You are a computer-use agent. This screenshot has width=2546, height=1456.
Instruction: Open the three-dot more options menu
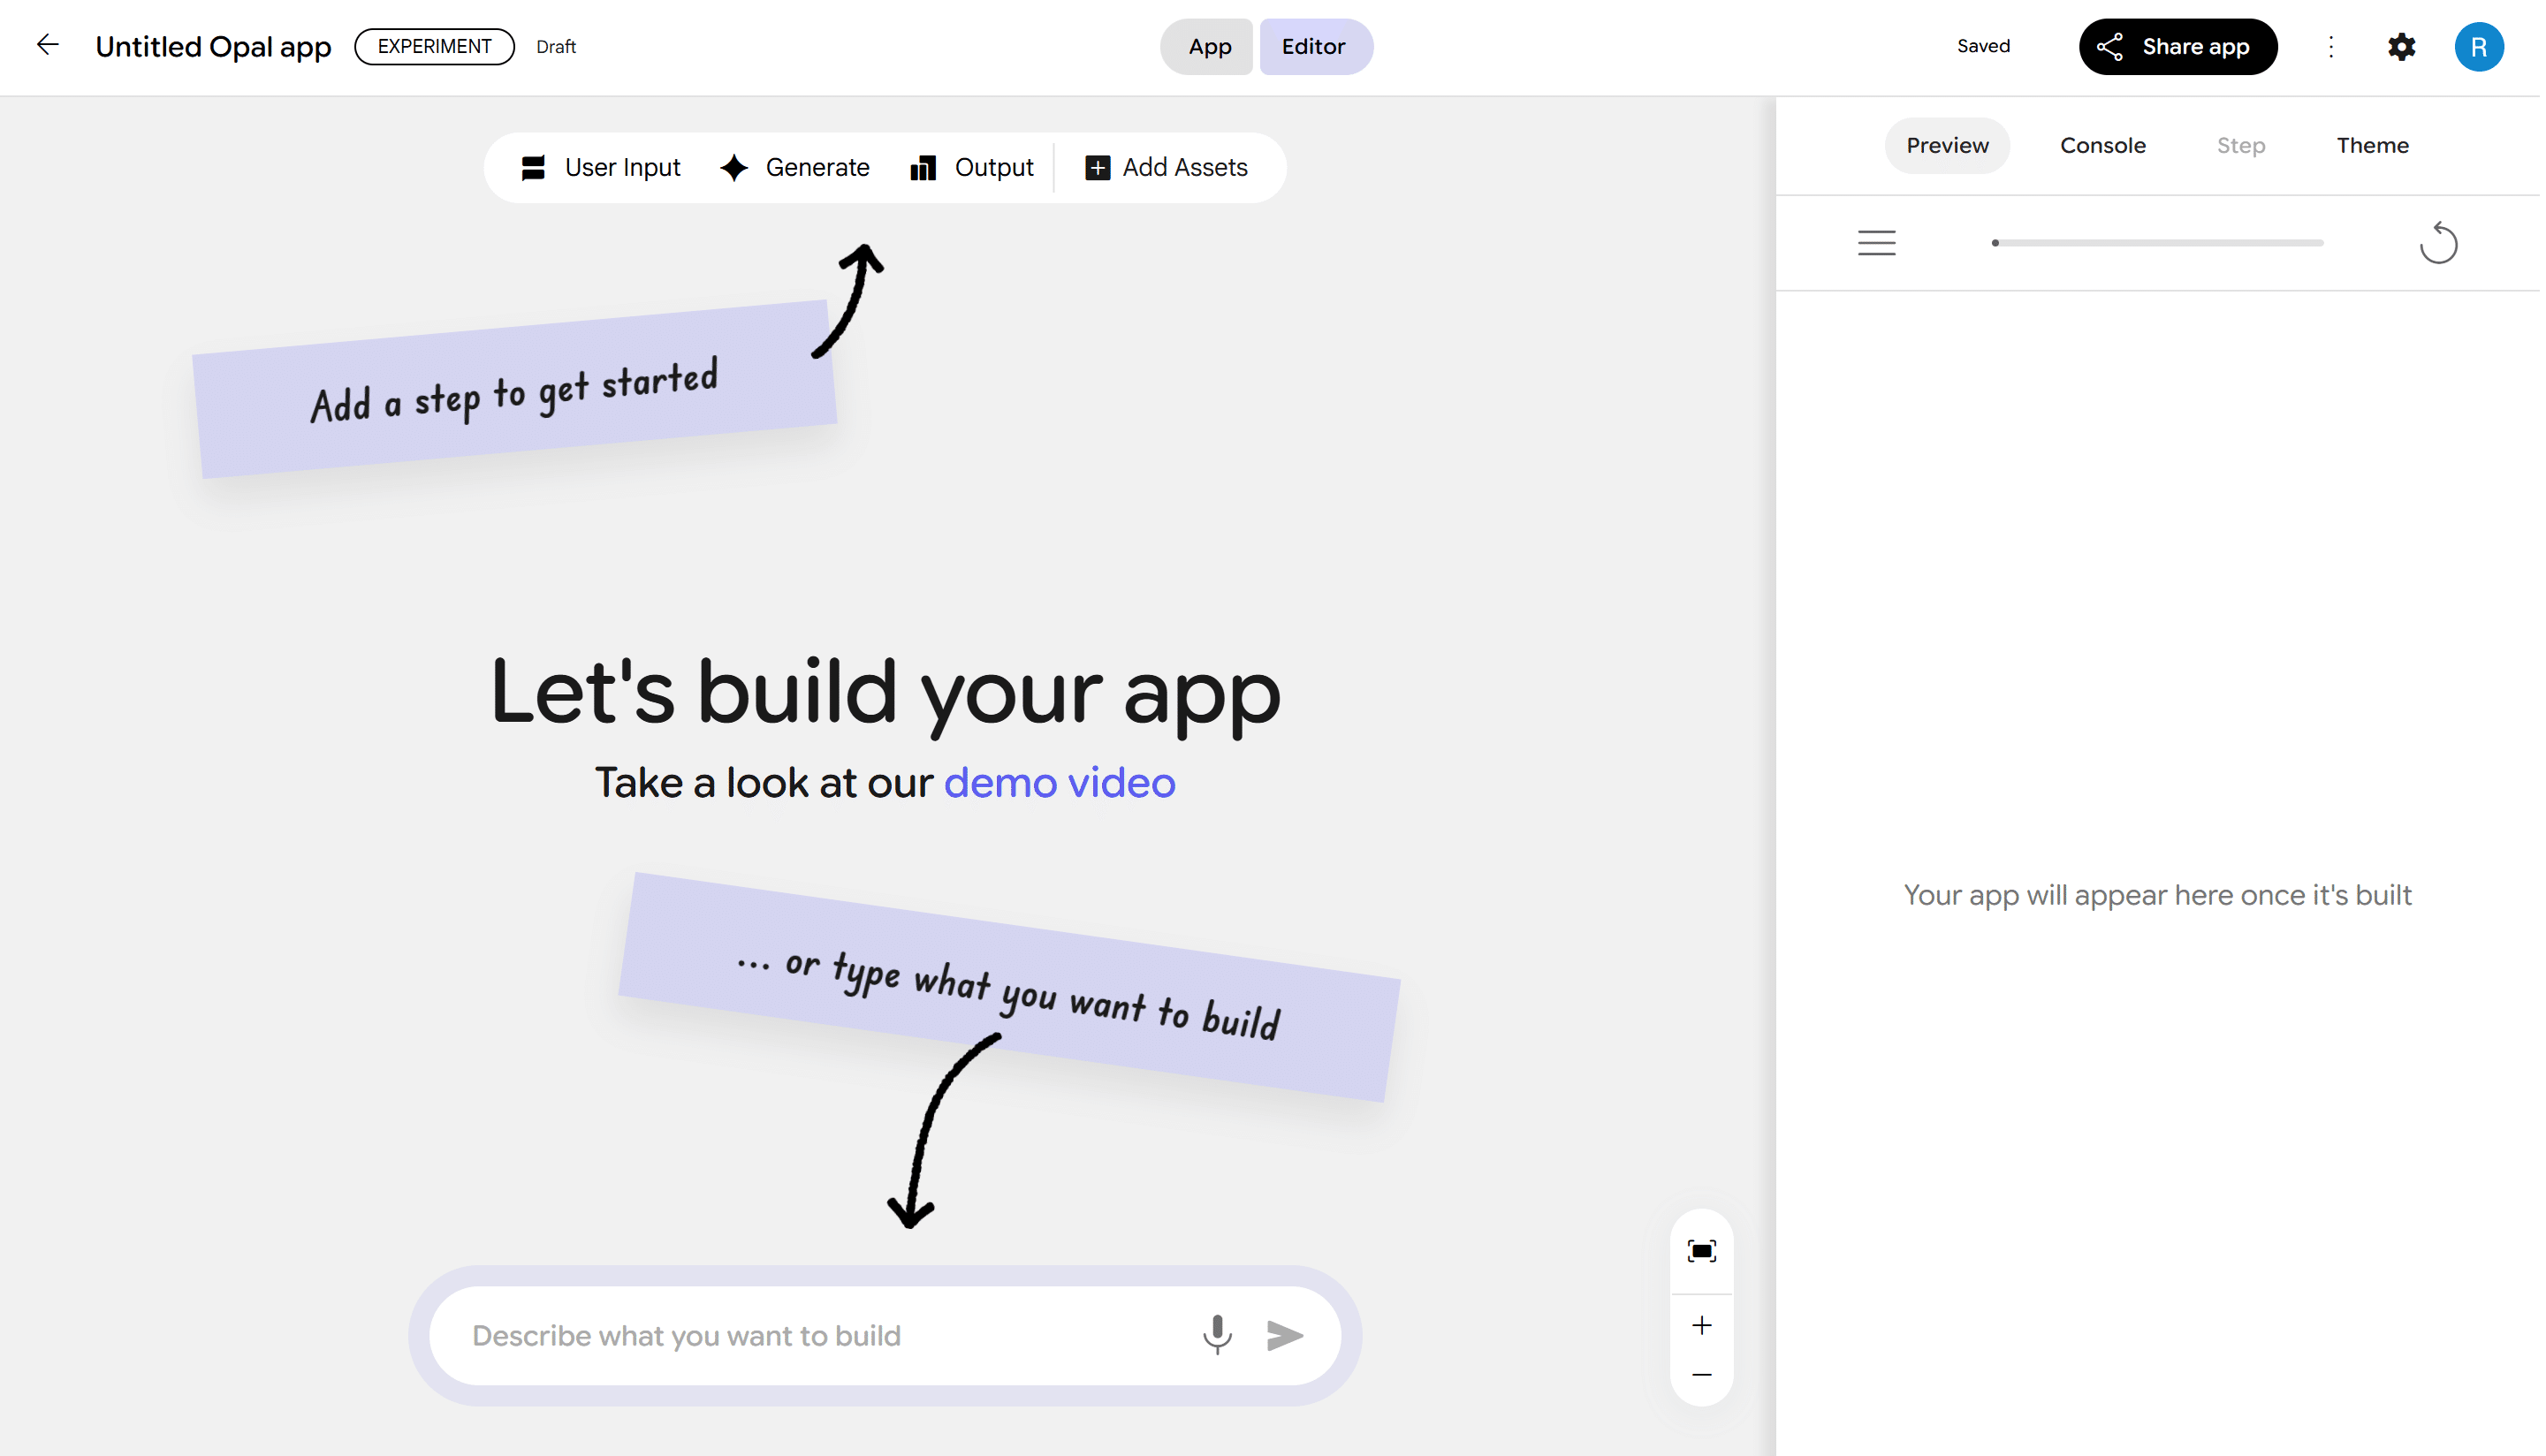(x=2330, y=47)
